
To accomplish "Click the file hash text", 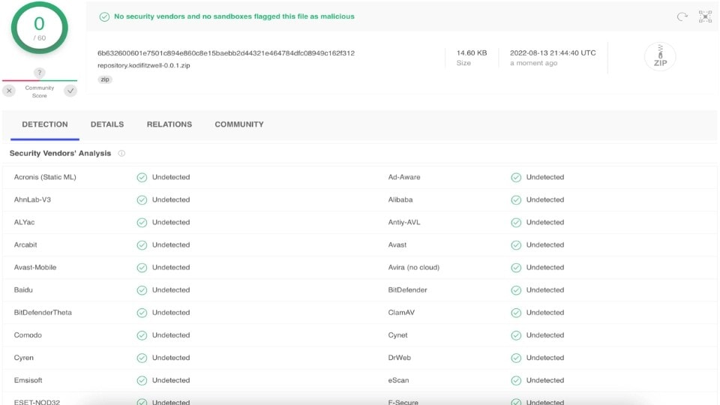I will (x=226, y=53).
